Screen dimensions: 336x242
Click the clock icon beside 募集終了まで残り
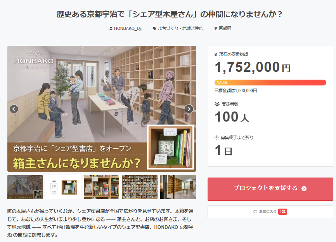(x=216, y=138)
